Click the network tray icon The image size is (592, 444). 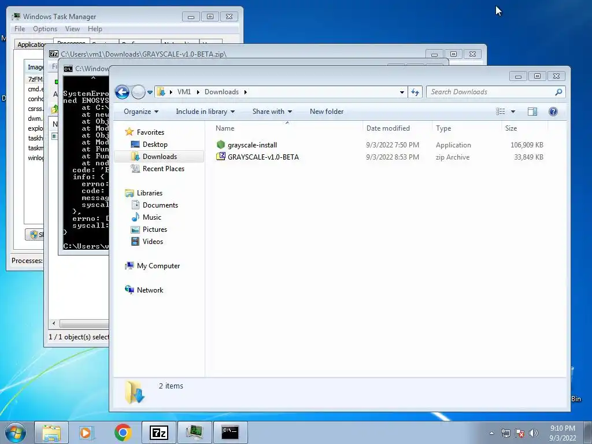pyautogui.click(x=505, y=433)
